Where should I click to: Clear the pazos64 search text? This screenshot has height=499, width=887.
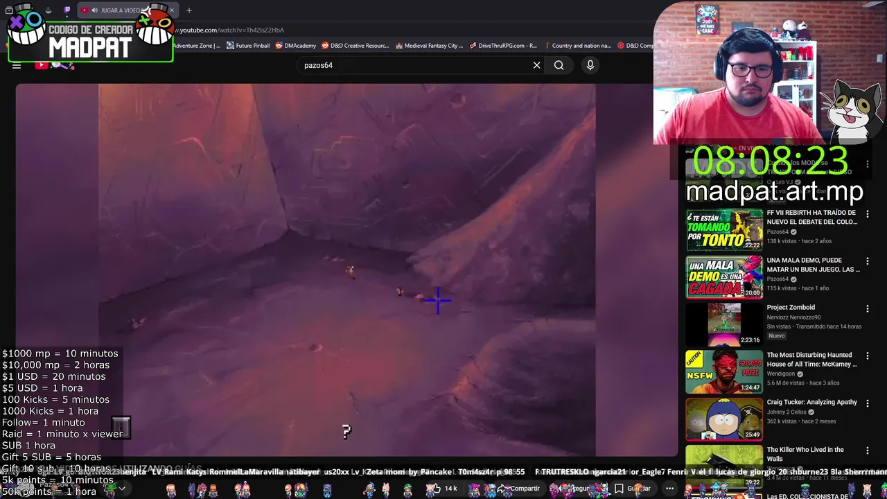pyautogui.click(x=536, y=65)
